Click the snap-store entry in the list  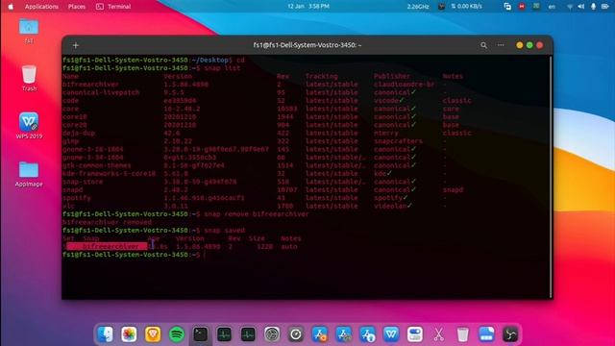pos(83,182)
